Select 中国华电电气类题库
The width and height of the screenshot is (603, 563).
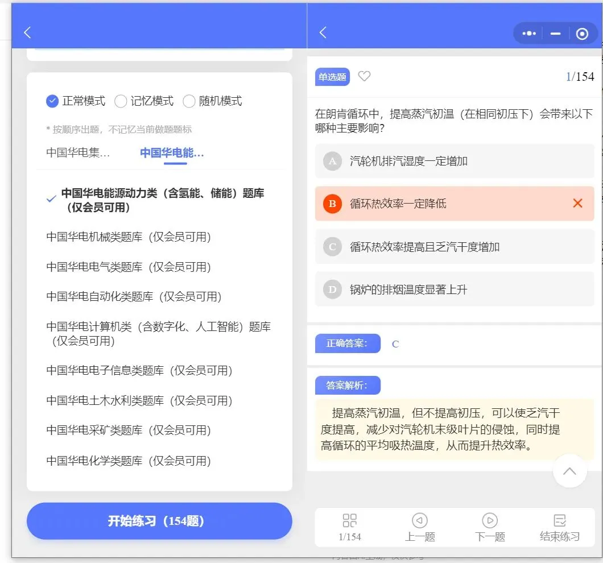(x=129, y=267)
